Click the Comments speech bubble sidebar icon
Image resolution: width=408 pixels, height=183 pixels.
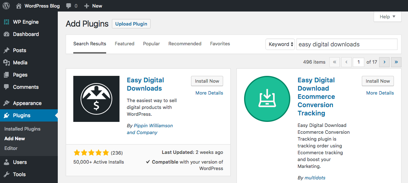6,87
